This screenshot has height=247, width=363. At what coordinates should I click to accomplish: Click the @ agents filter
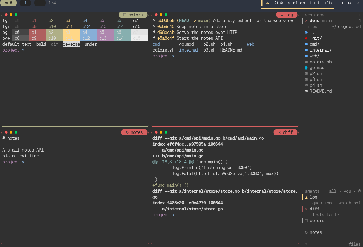(x=359, y=191)
